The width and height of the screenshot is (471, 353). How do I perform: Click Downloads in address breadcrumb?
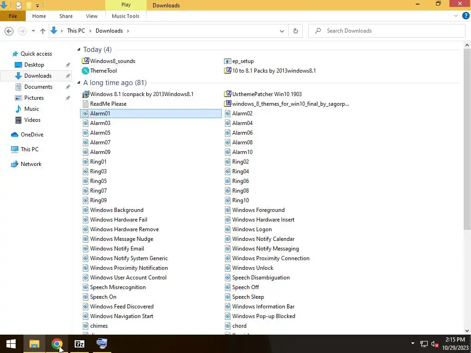click(x=109, y=31)
